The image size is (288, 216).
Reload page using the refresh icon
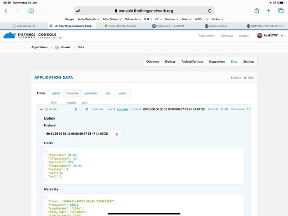pos(210,11)
